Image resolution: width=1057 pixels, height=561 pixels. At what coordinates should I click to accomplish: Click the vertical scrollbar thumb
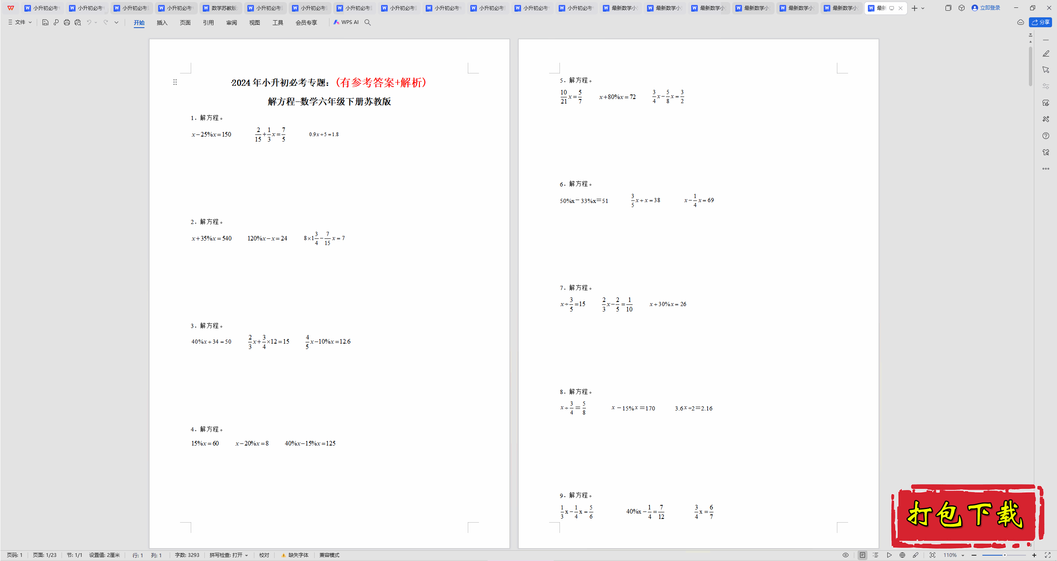click(1031, 66)
